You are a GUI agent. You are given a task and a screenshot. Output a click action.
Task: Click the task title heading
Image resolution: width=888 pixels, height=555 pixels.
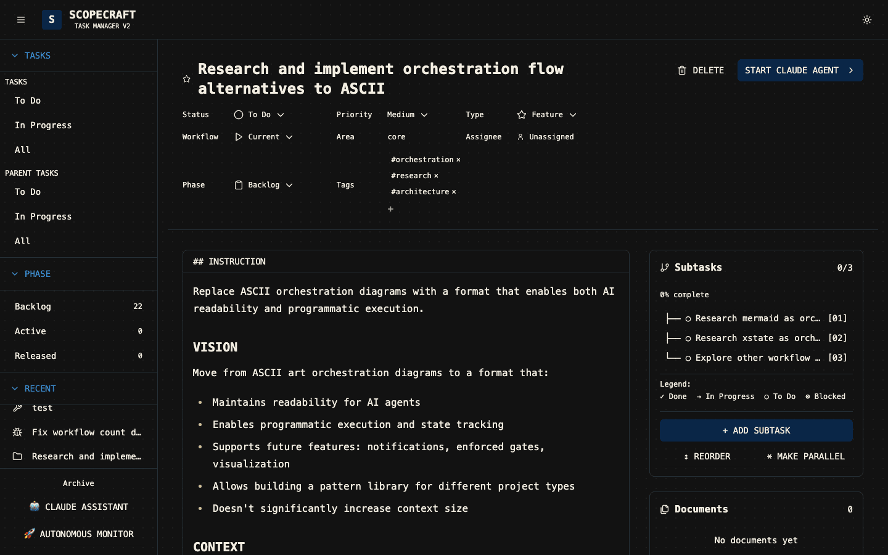380,78
